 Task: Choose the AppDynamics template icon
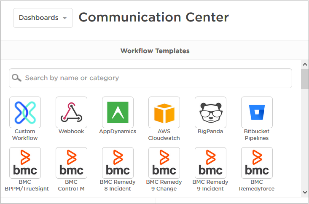point(118,113)
